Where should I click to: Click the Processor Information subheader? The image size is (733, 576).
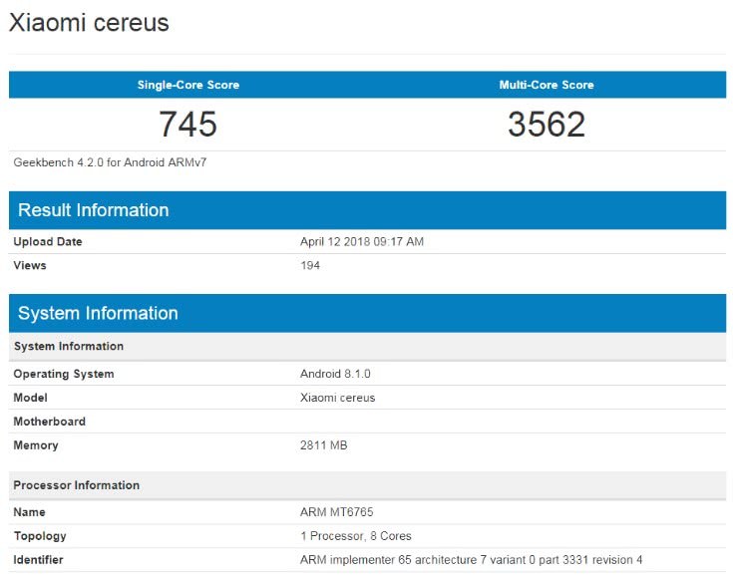click(x=76, y=485)
